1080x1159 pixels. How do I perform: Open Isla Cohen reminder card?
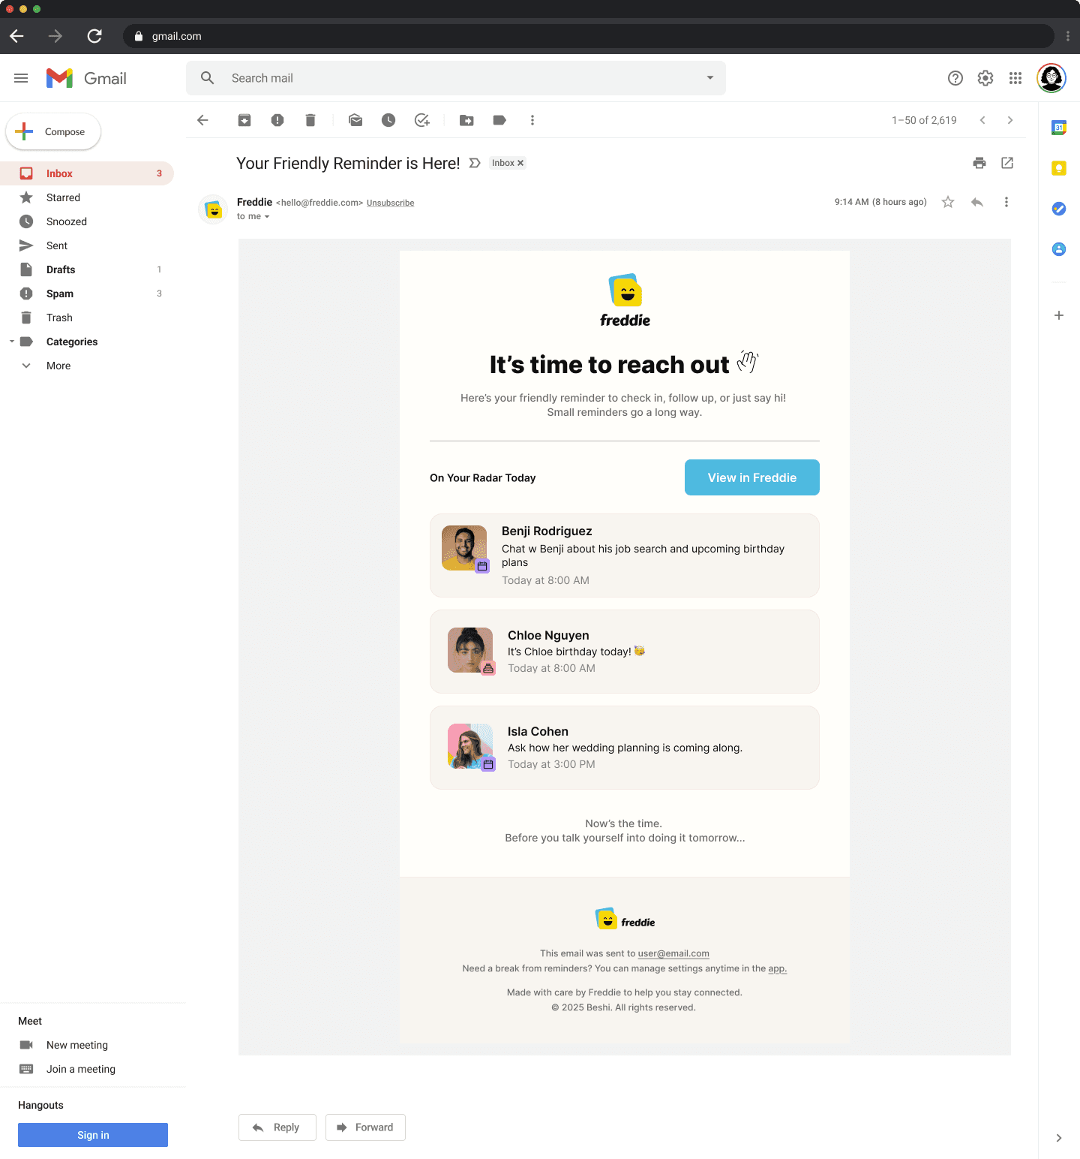pos(625,748)
